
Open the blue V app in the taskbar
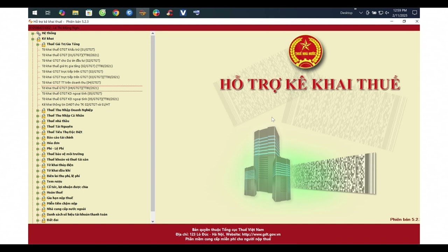pyautogui.click(x=183, y=13)
